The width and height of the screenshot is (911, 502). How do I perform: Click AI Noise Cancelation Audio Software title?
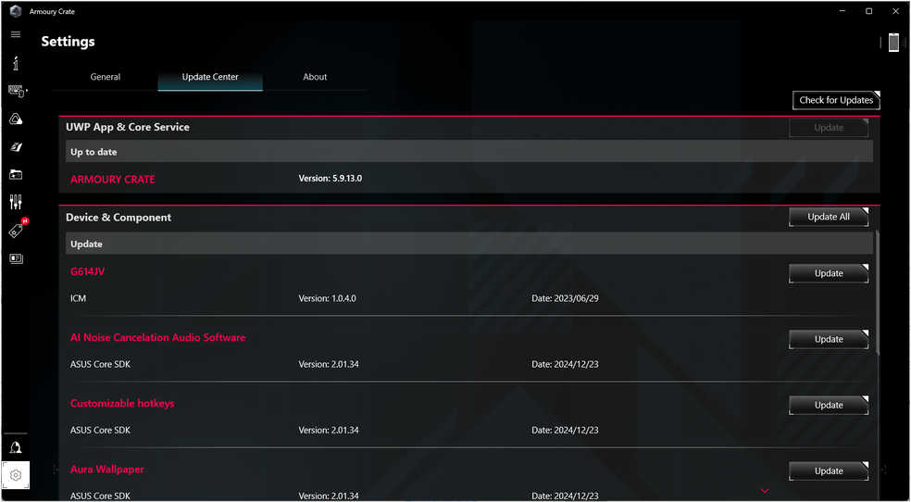(158, 337)
